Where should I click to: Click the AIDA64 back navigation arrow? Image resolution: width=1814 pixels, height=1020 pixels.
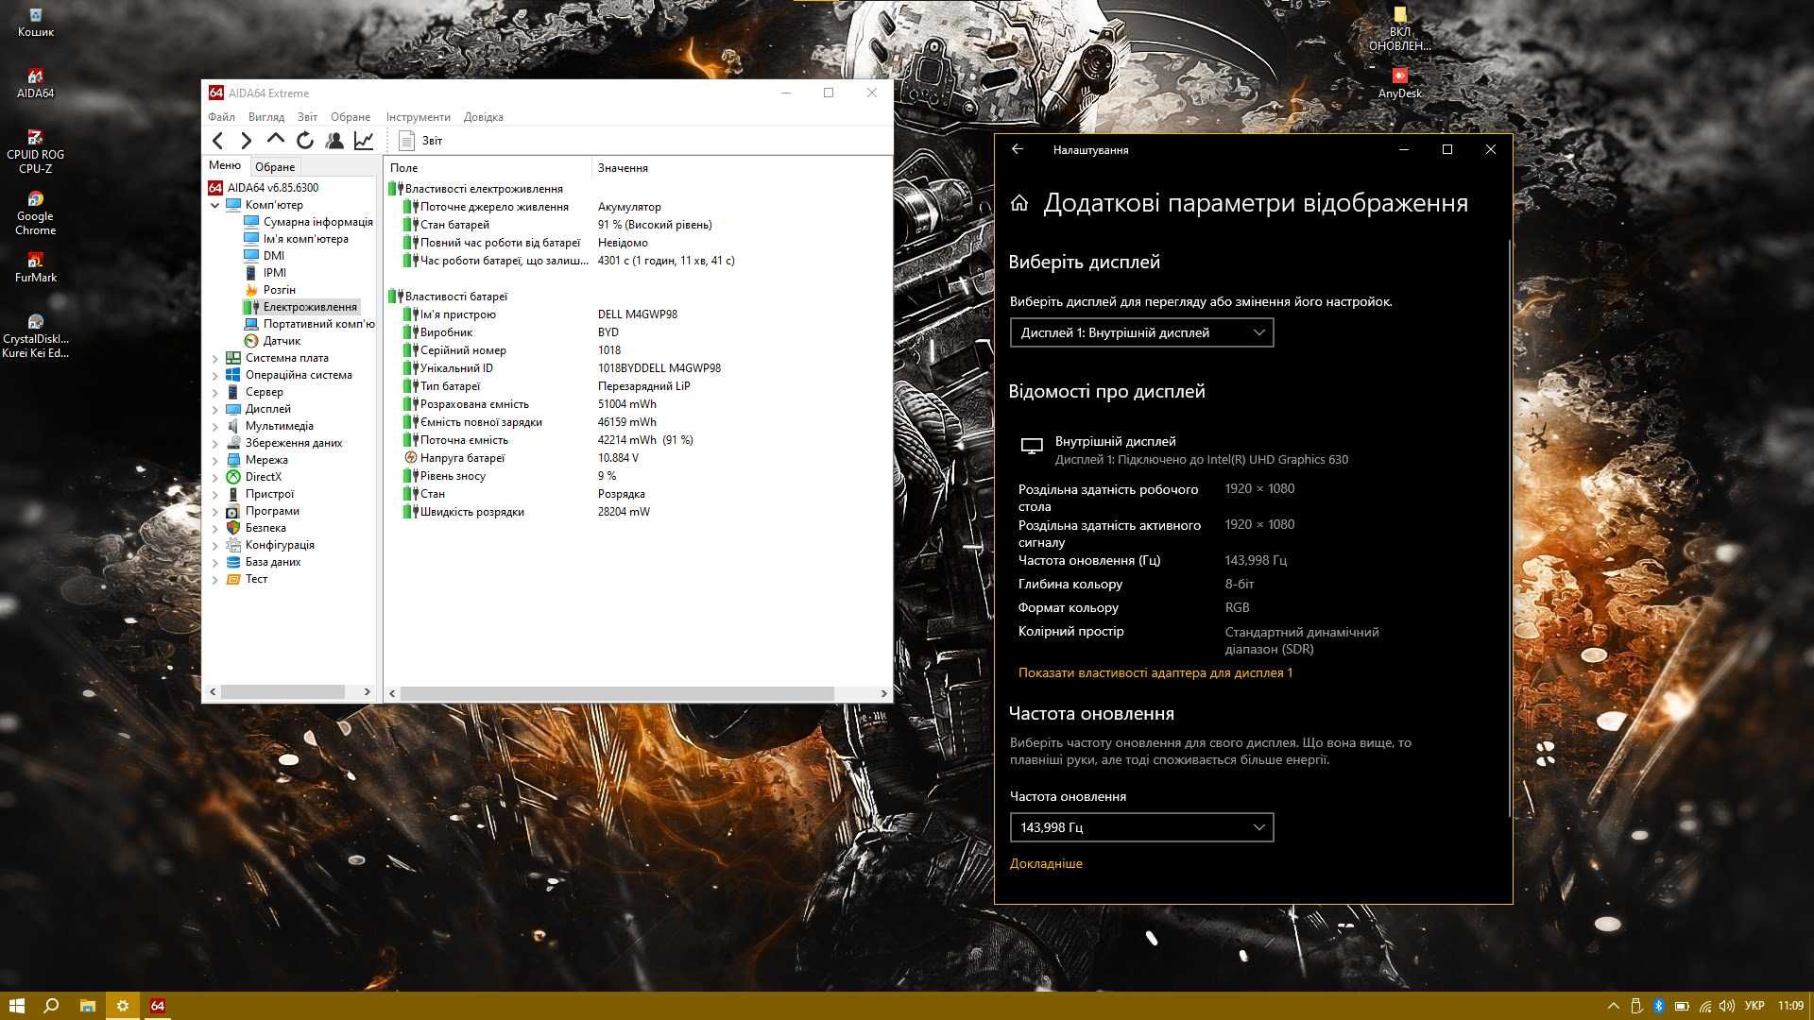[218, 141]
